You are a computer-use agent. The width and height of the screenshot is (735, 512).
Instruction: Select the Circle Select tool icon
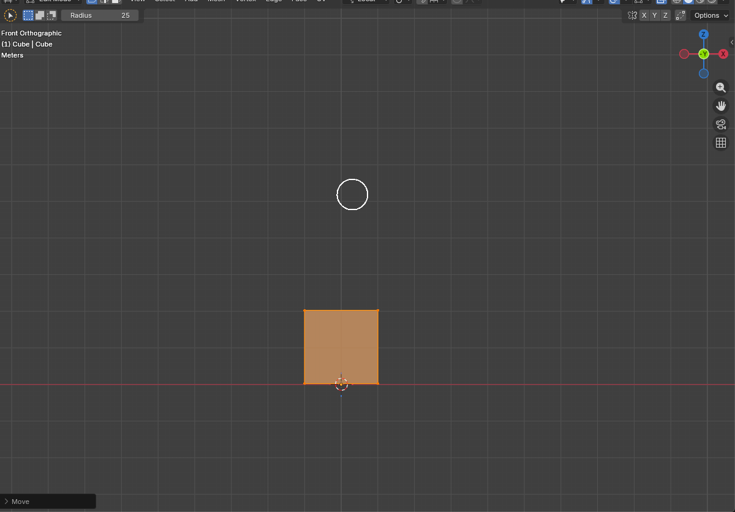[x=10, y=15]
